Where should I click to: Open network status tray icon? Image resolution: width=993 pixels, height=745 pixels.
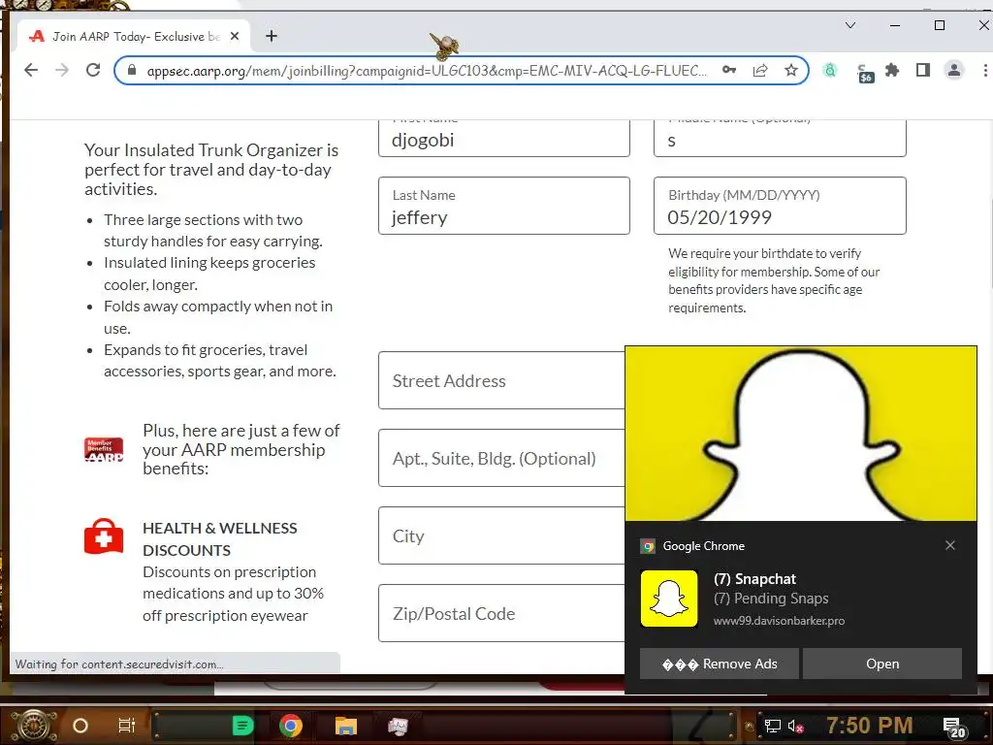(772, 726)
